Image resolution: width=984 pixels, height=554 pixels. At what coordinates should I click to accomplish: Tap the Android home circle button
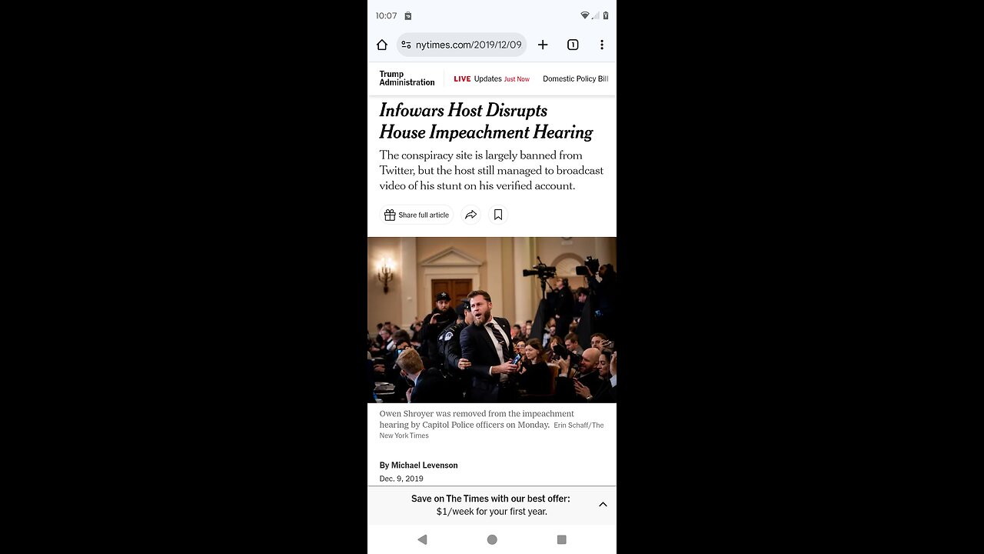click(x=492, y=539)
